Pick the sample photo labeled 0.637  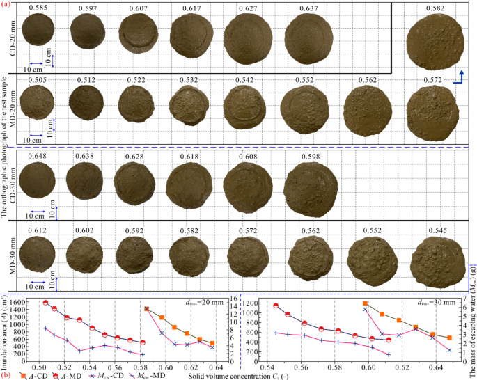pos(308,38)
